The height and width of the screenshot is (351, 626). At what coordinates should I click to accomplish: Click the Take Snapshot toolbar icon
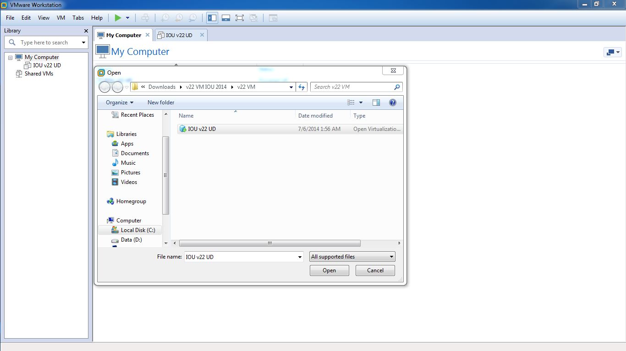pyautogui.click(x=165, y=18)
